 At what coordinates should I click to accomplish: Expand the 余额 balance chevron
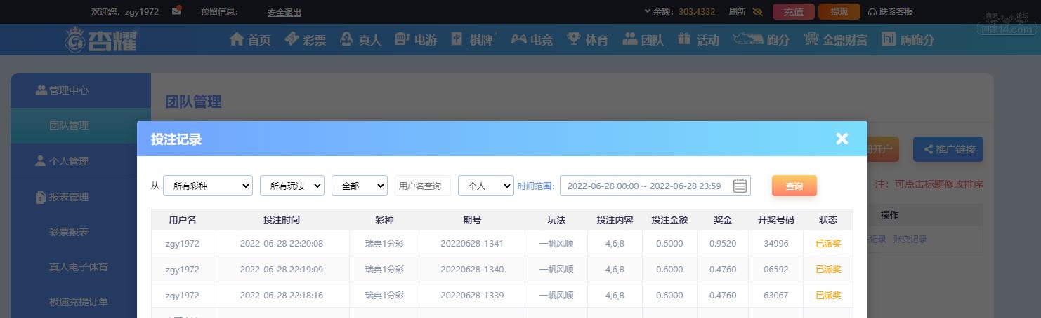(x=647, y=11)
